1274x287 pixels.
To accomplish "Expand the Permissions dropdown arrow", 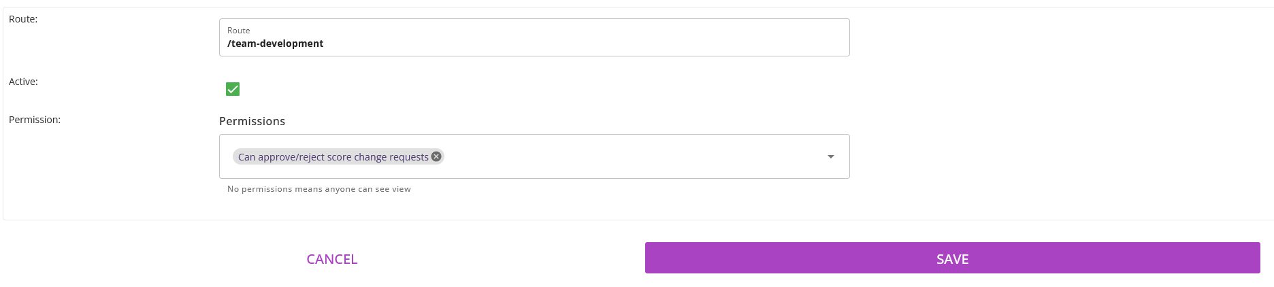I will coord(830,156).
